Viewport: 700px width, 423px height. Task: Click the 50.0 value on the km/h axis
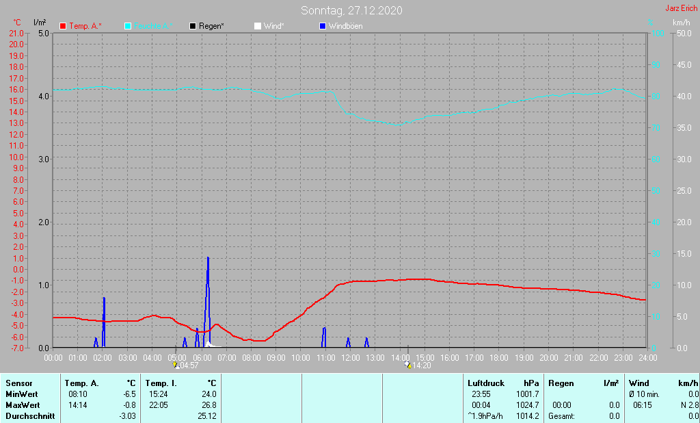pyautogui.click(x=684, y=33)
